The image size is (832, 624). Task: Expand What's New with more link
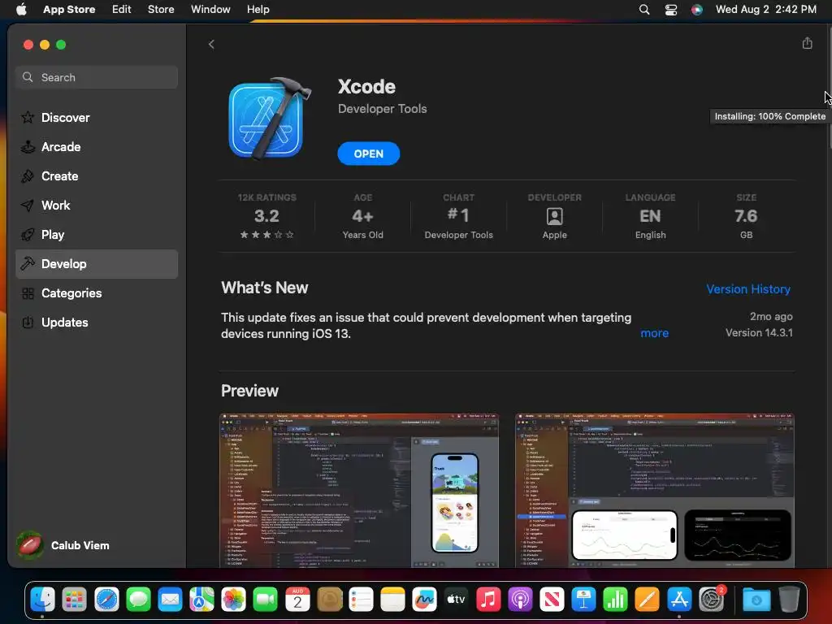(654, 333)
